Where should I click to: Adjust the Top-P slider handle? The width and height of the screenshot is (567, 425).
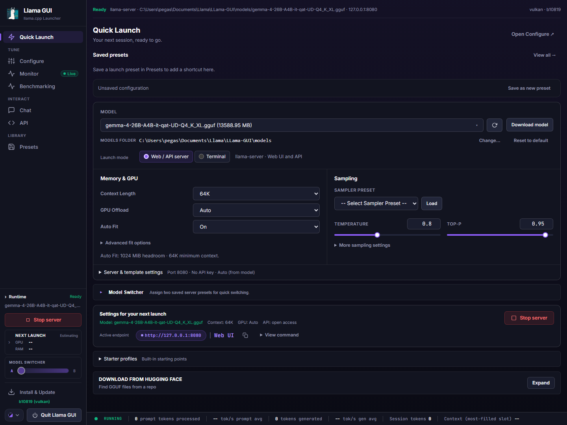pos(545,235)
